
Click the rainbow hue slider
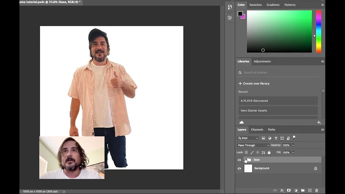[x=319, y=32]
